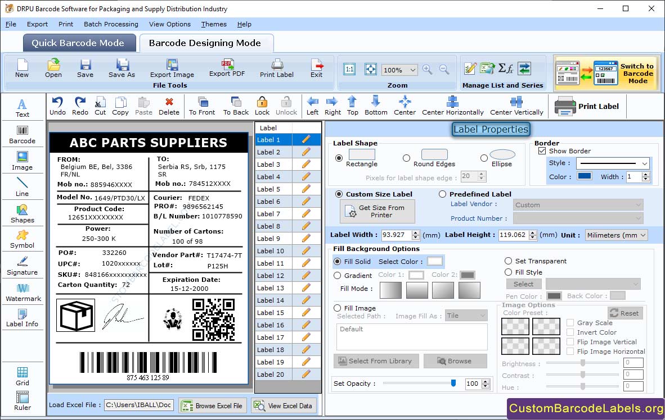Toggle the Grid display
The width and height of the screenshot is (665, 420).
click(x=22, y=376)
